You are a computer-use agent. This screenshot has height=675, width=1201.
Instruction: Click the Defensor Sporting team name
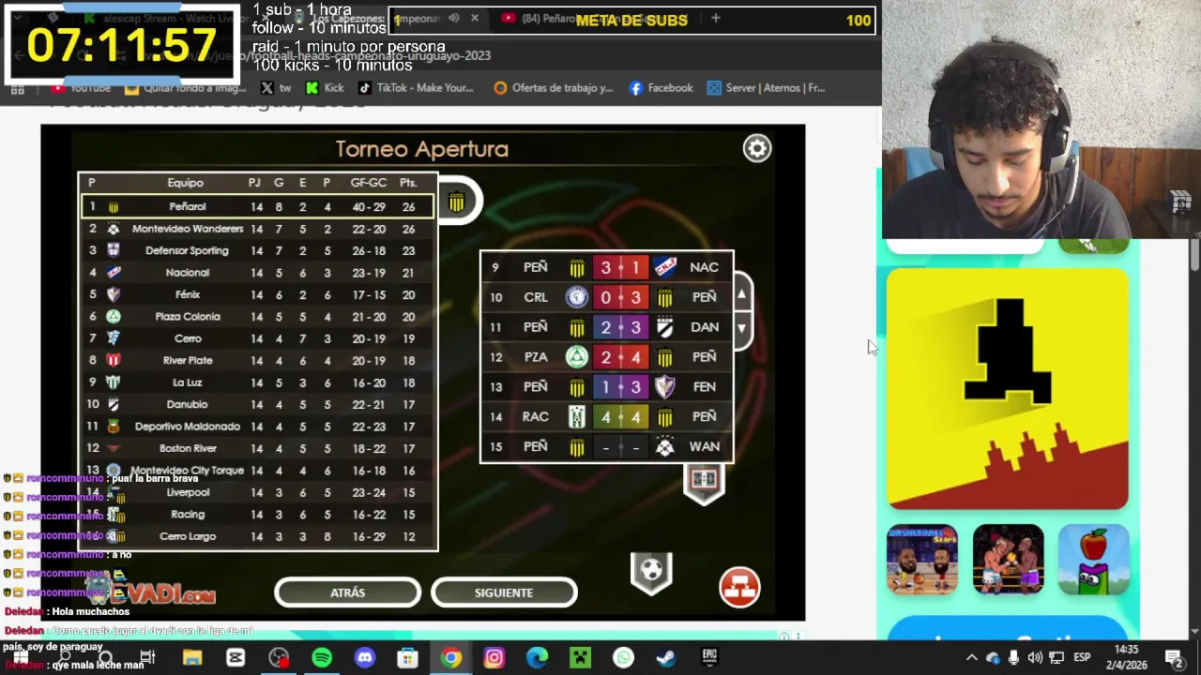point(187,250)
